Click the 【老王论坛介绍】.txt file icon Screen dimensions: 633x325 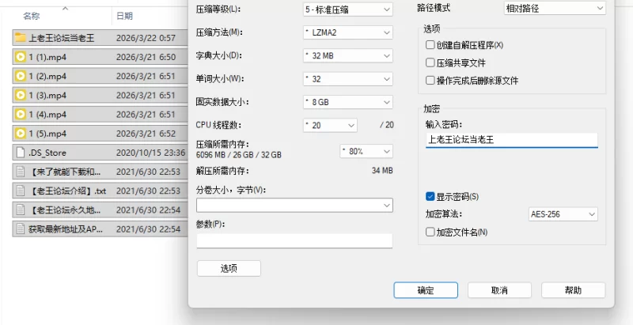tap(21, 191)
